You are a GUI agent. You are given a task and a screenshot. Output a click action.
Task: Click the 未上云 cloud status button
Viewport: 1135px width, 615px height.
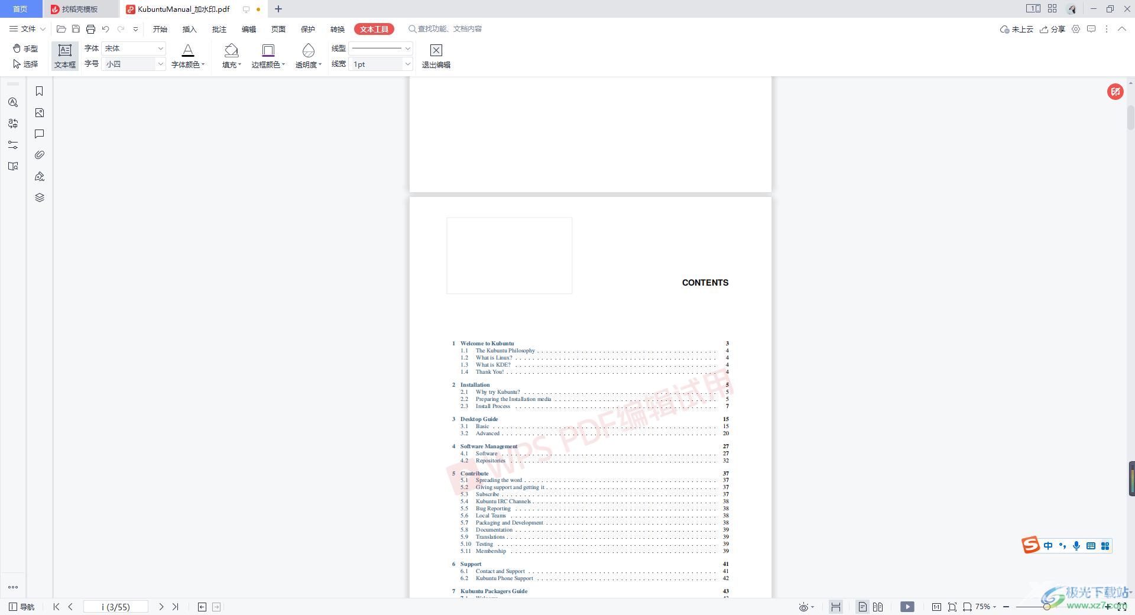click(1017, 29)
